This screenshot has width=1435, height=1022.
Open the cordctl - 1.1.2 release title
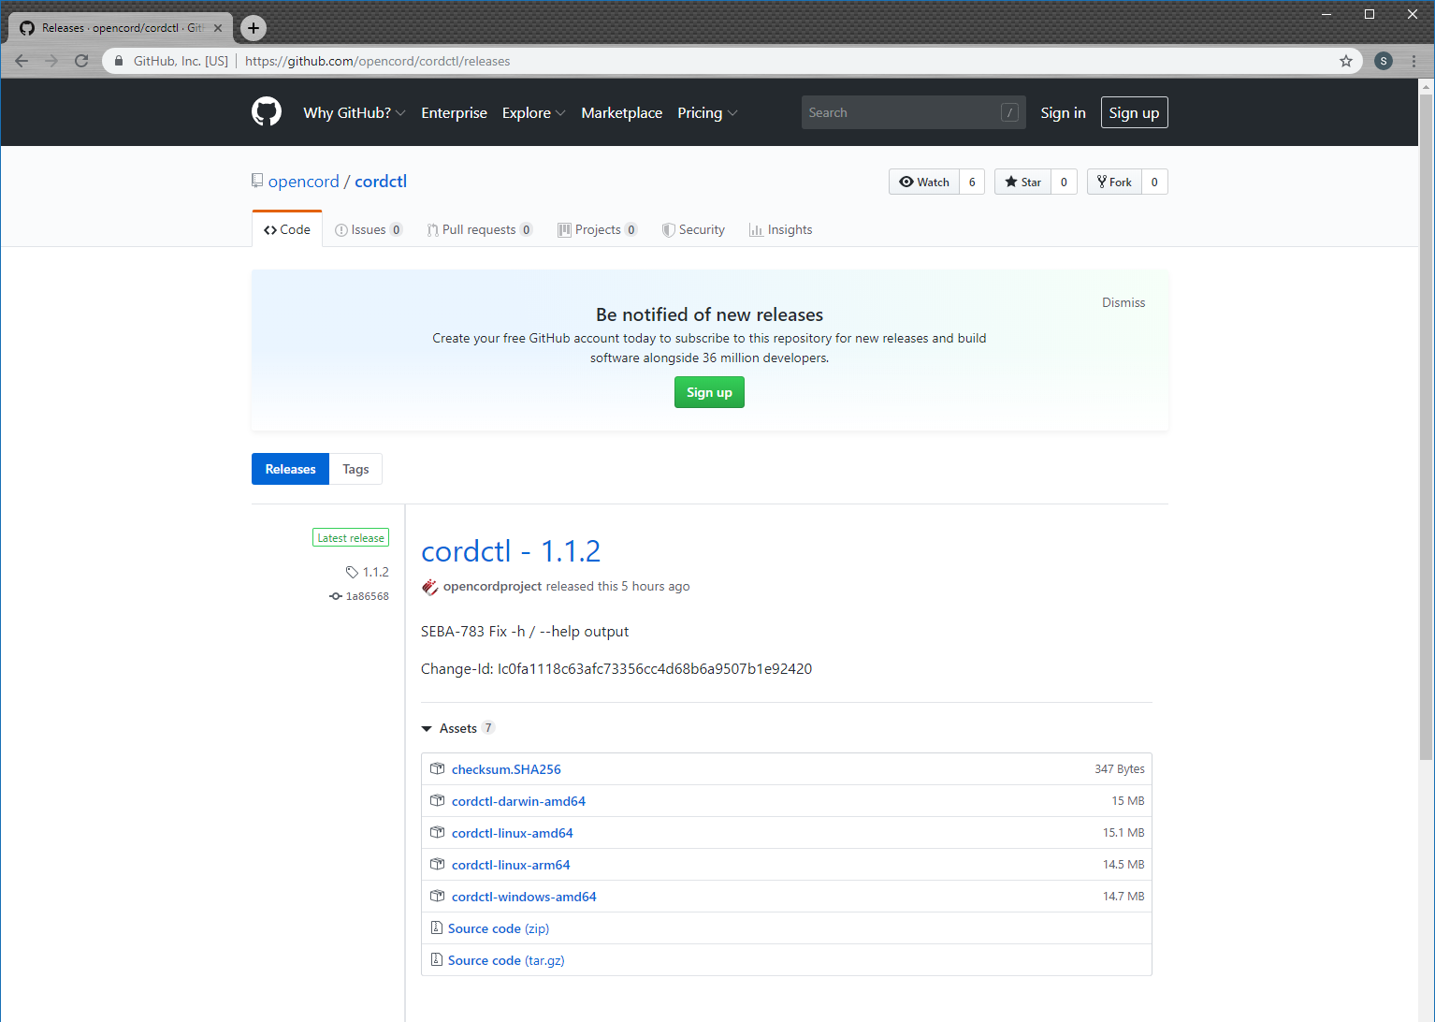pyautogui.click(x=511, y=551)
